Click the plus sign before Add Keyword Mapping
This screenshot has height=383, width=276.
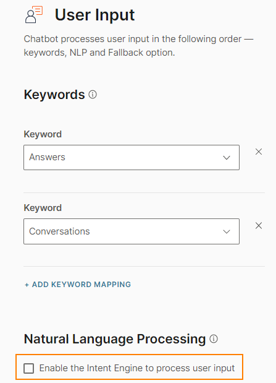click(27, 285)
